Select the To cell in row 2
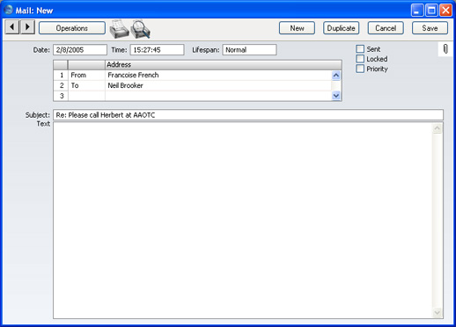Screen dimensions: 456x327 [86, 85]
